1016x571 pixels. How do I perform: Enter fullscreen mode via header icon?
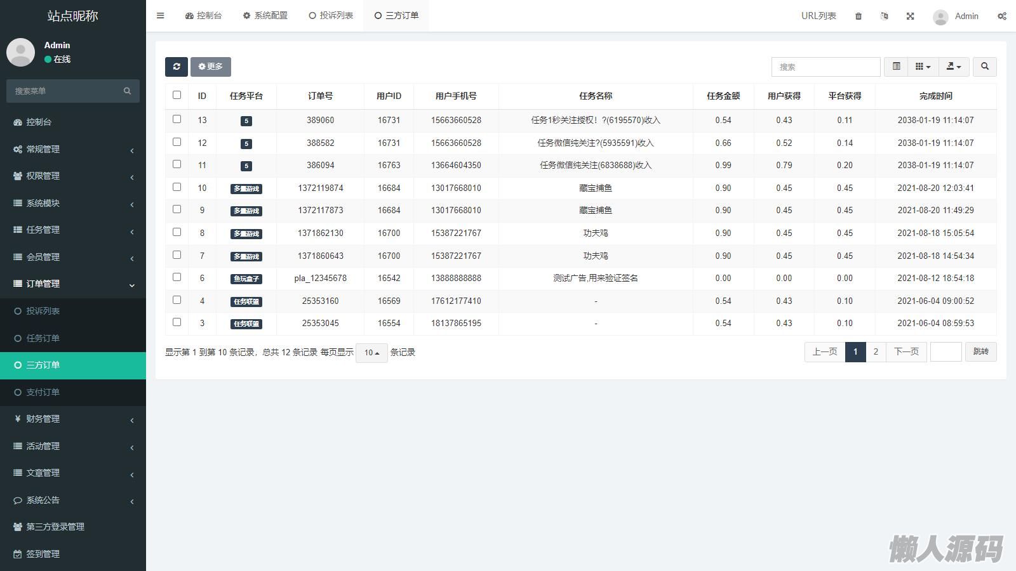click(910, 16)
